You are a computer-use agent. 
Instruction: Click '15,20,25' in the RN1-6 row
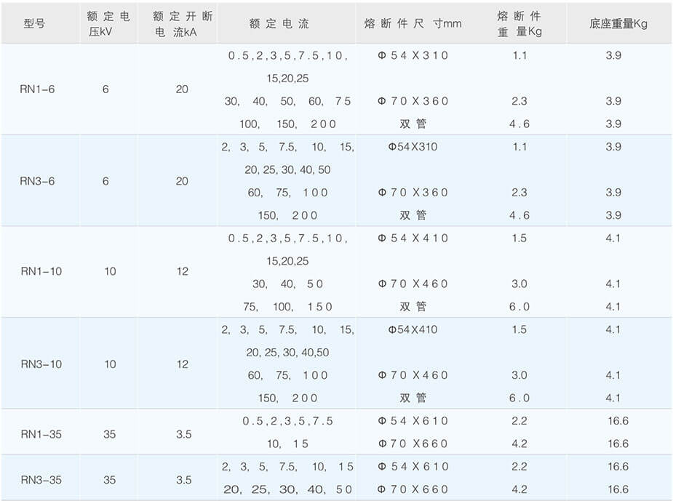click(x=287, y=79)
